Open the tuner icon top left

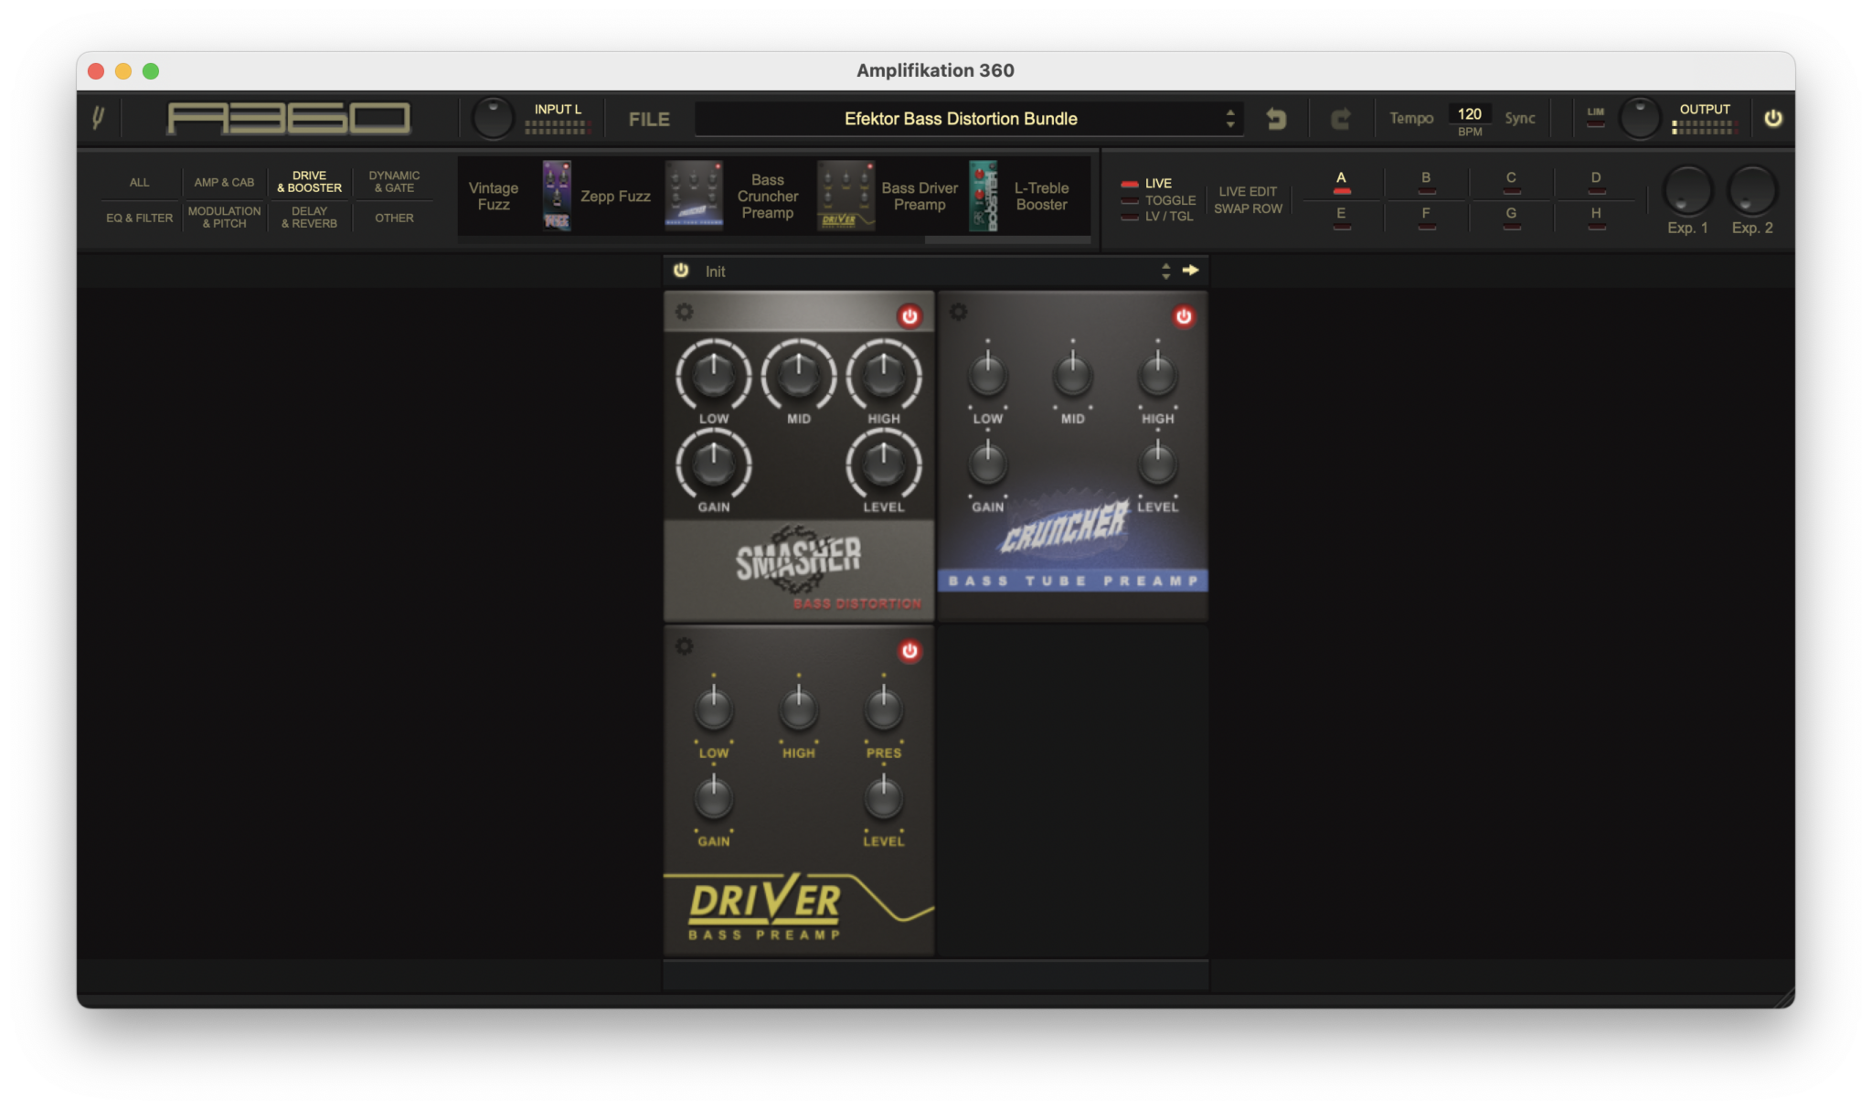[x=100, y=117]
